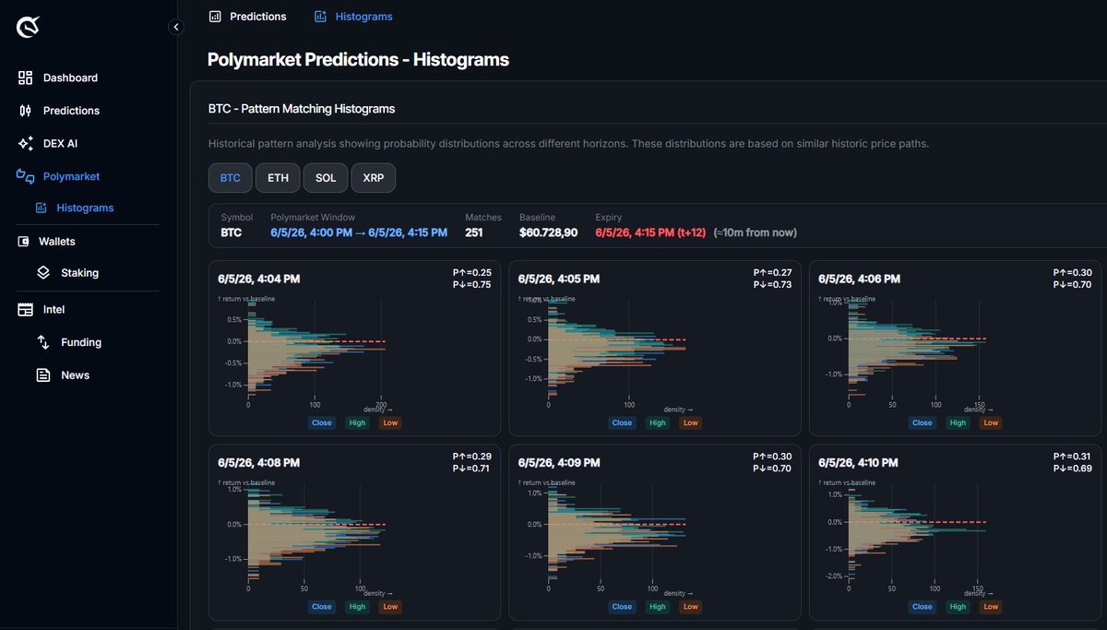Toggle High series in 4:08 PM chart
The width and height of the screenshot is (1107, 630).
(356, 607)
